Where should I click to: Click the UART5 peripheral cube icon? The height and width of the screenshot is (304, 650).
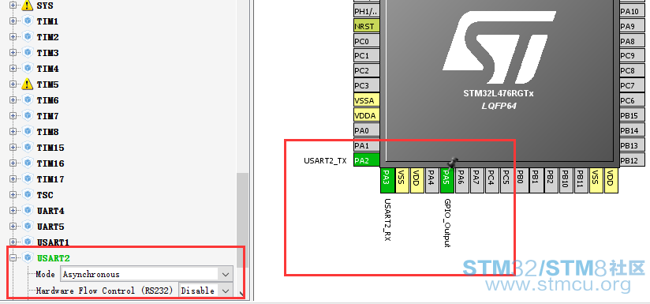tap(28, 226)
